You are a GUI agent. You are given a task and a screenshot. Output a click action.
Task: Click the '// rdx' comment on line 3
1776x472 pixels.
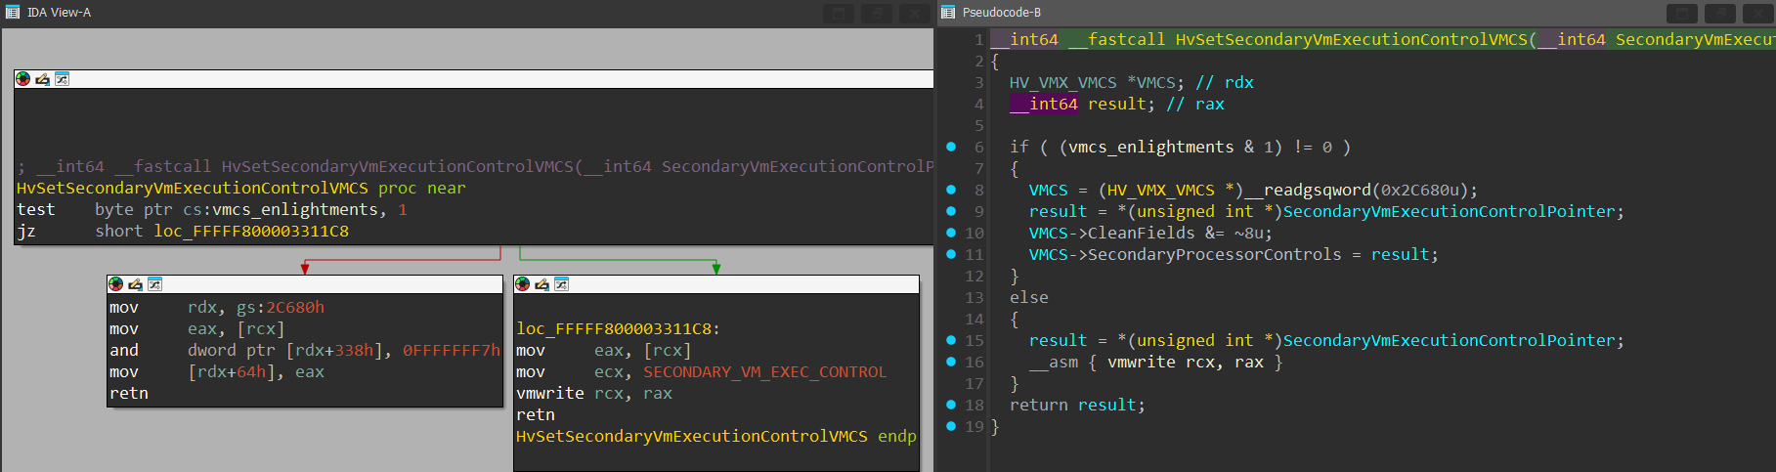coord(1224,82)
